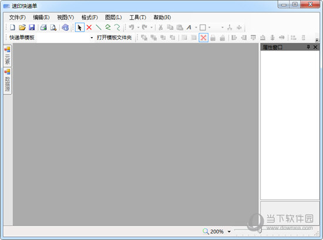Toggle the highlighted red X layout button
This screenshot has height=240, width=323.
203,38
